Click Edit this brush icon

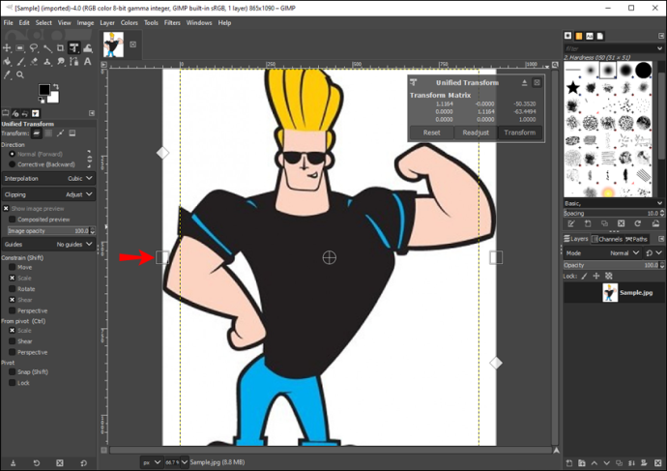point(571,223)
